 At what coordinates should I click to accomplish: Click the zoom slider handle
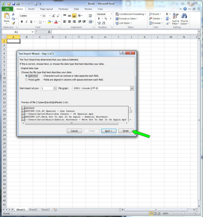point(183,213)
